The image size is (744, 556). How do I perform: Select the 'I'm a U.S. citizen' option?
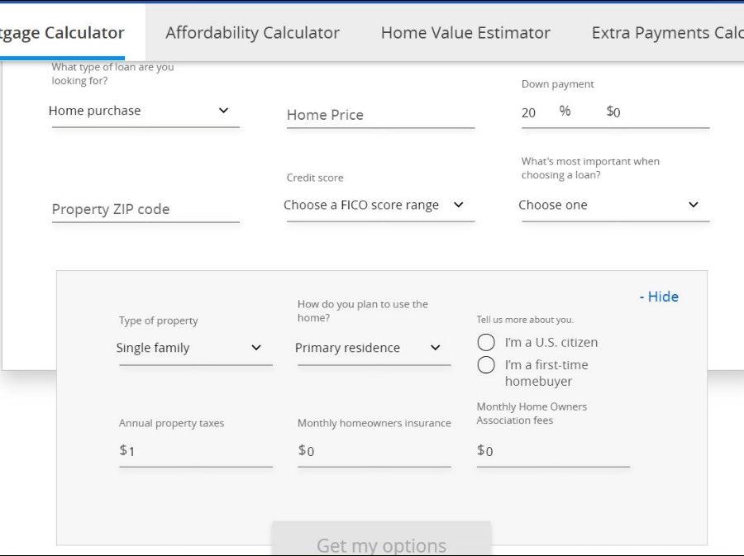[x=487, y=342]
